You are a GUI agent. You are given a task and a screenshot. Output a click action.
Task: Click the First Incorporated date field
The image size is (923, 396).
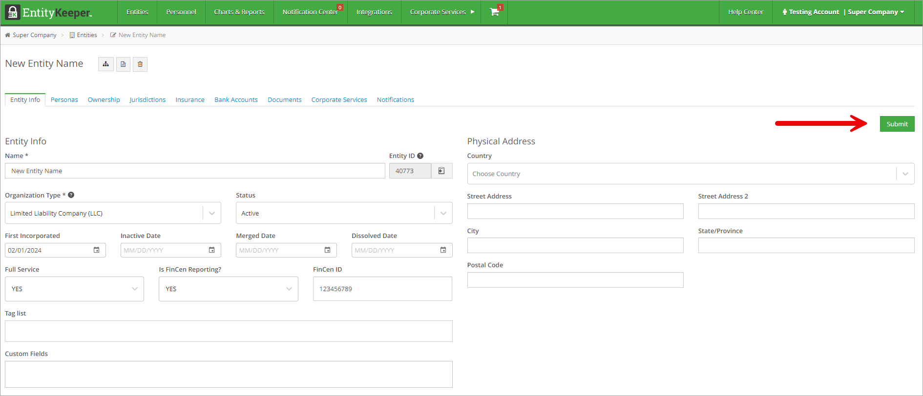pos(55,250)
